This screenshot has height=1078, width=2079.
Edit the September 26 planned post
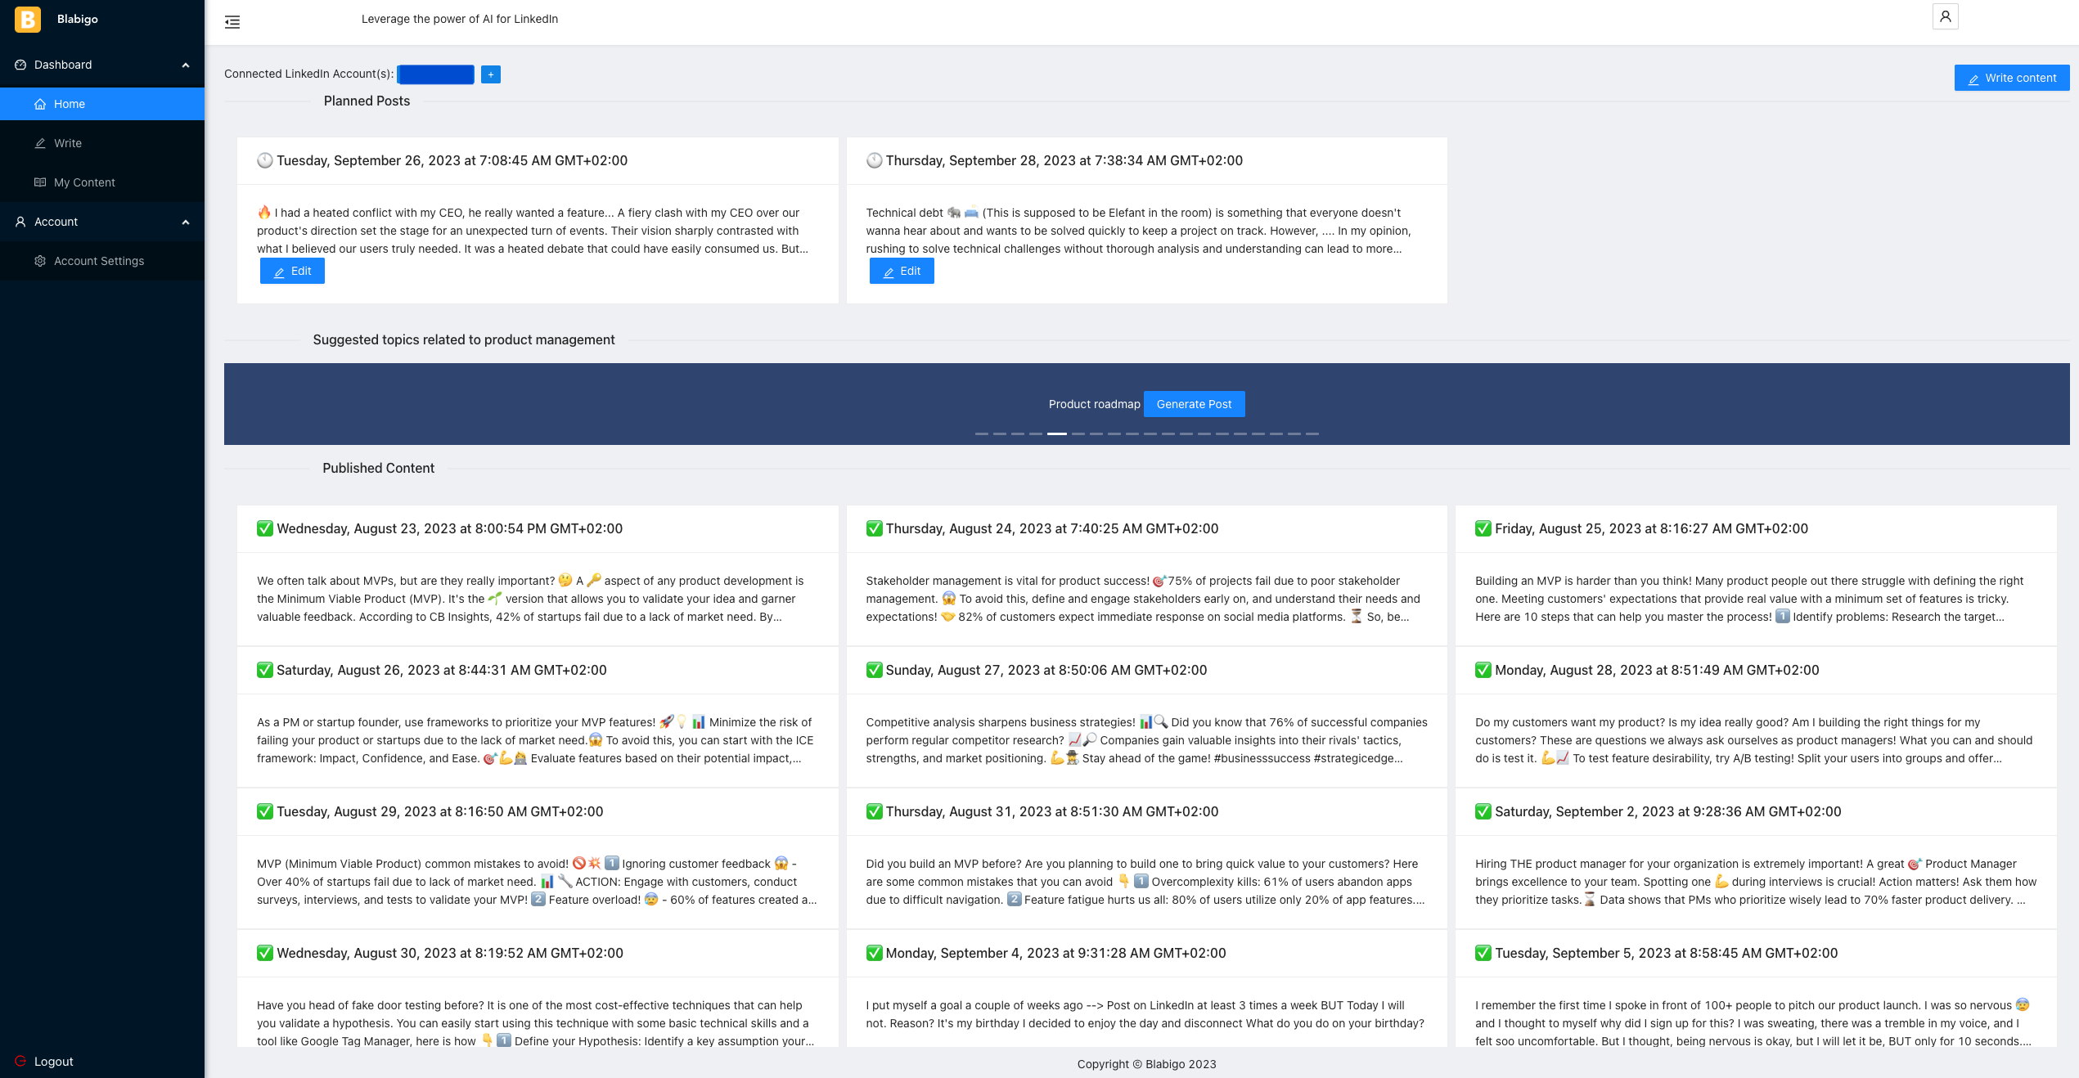pyautogui.click(x=292, y=271)
